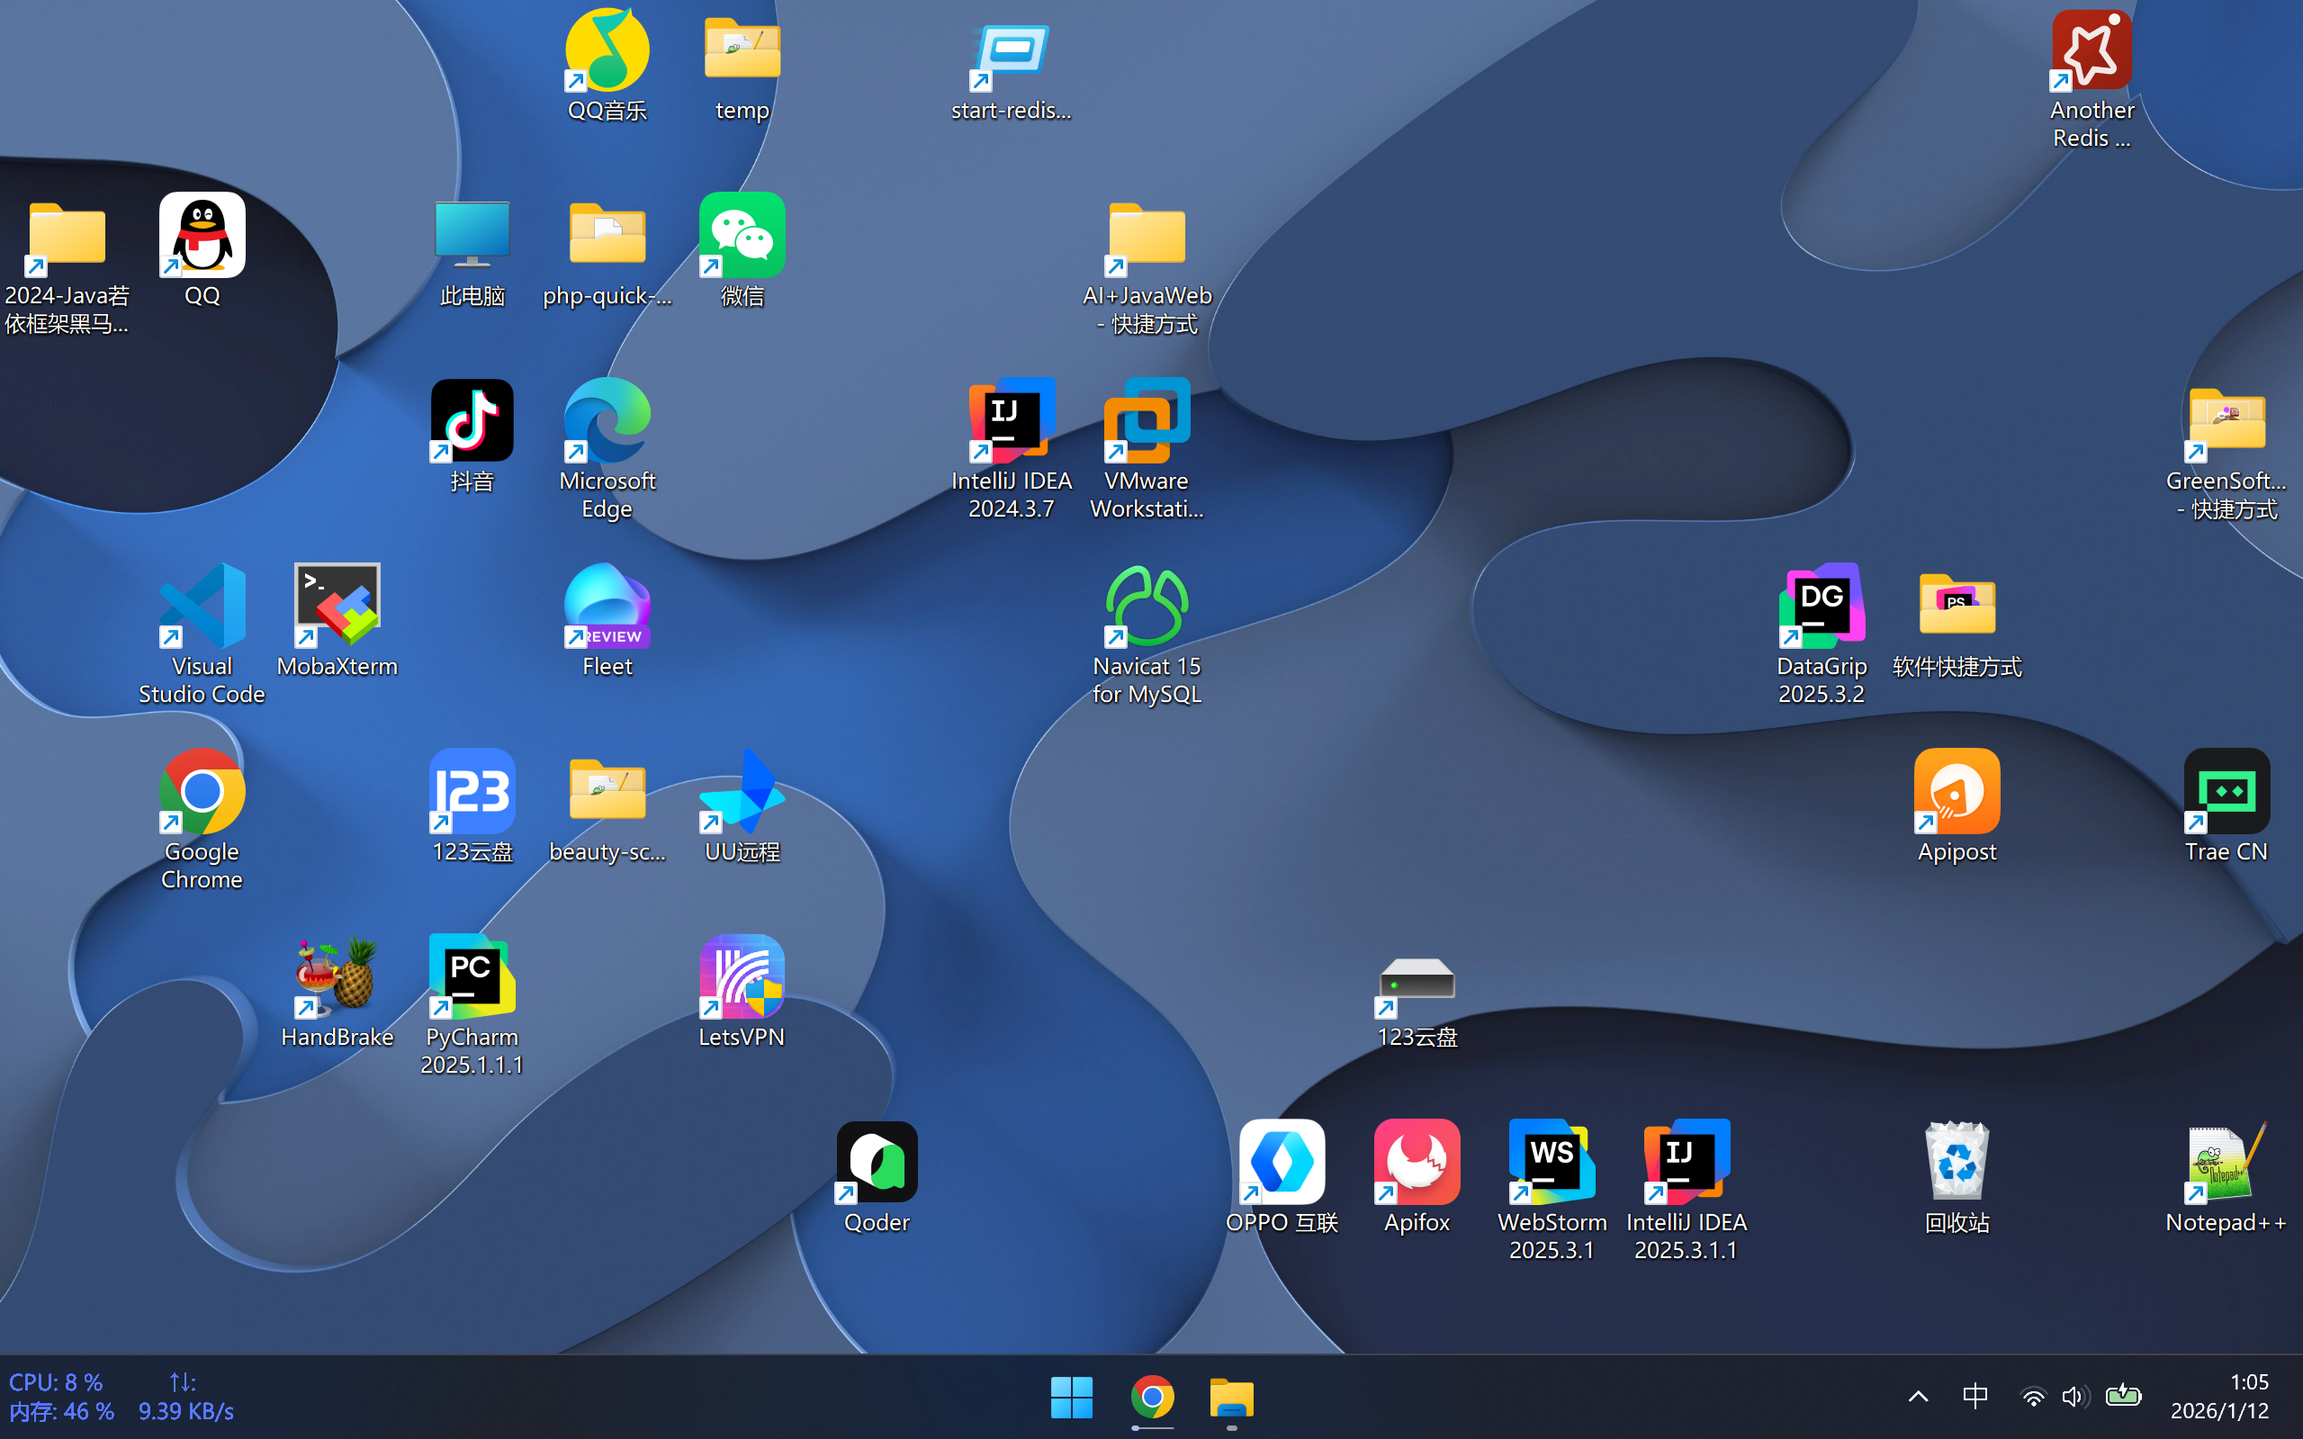The height and width of the screenshot is (1439, 2303).
Task: Click the 内存: 46 % usage text
Action: coord(61,1411)
